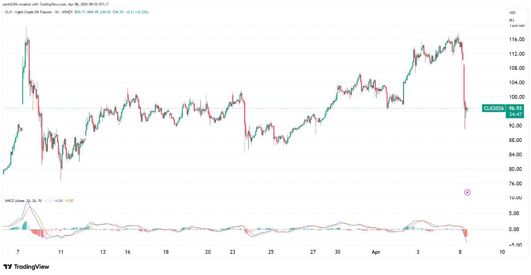Image resolution: width=531 pixels, height=275 pixels.
Task: Click the green CLK2026 price label
Action: (x=494, y=108)
